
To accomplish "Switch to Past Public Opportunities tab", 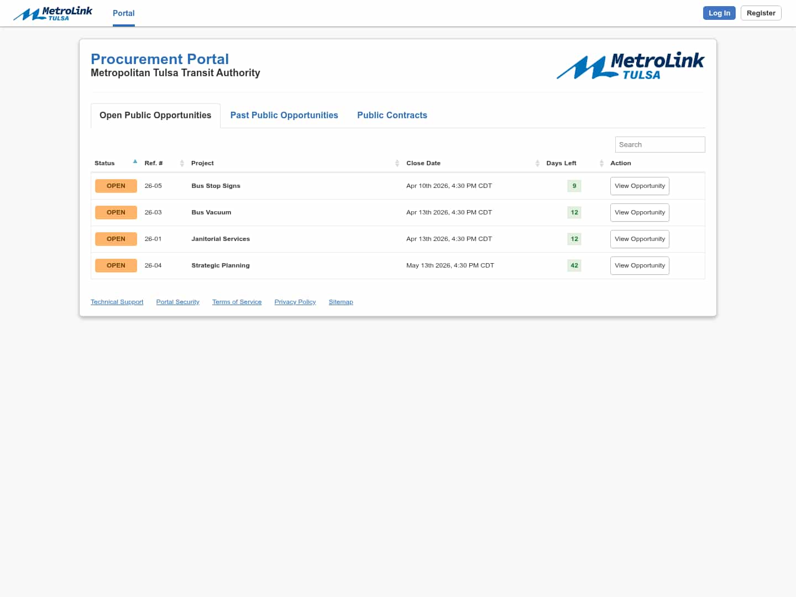I will [x=284, y=115].
